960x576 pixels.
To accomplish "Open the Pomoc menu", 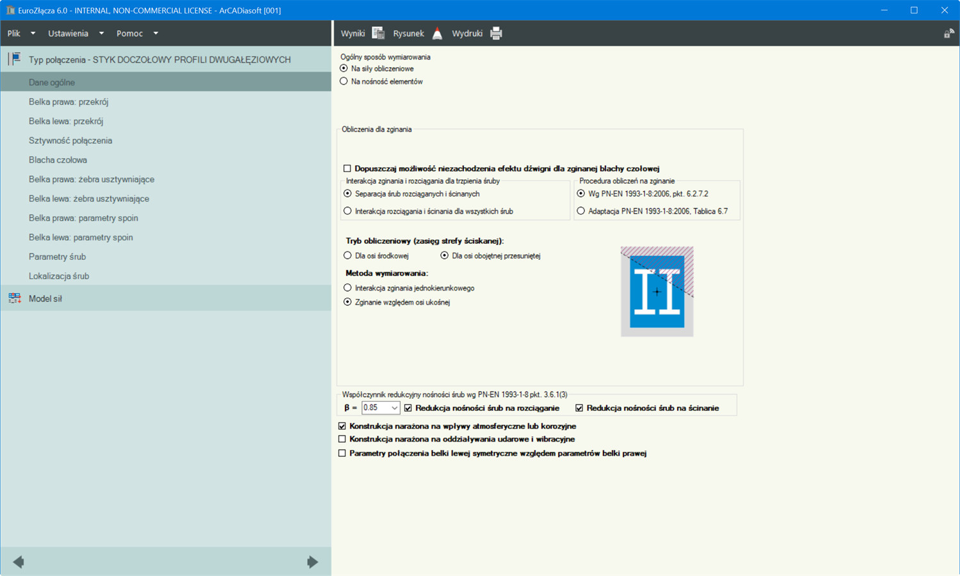I will 129,33.
